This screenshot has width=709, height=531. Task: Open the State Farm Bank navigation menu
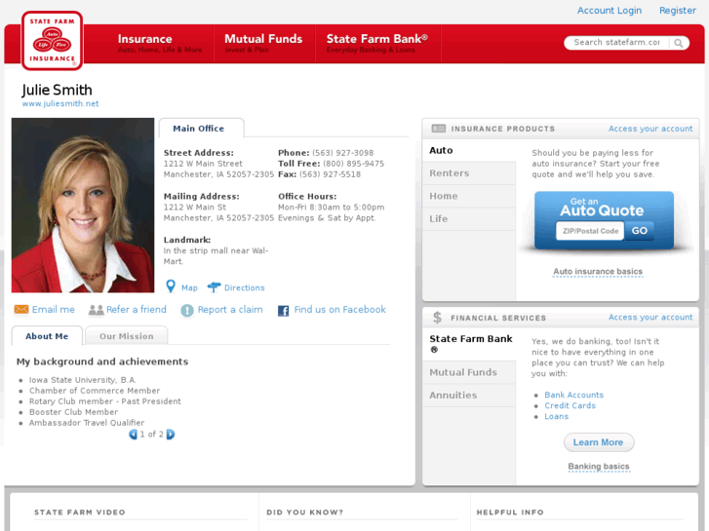point(377,44)
